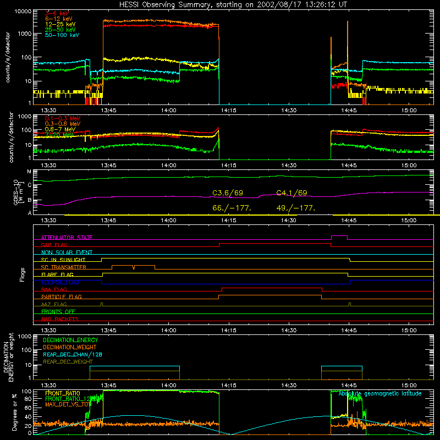Select the ECLIPSE_FLAG label
The height and width of the screenshot is (440, 440).
(60, 282)
